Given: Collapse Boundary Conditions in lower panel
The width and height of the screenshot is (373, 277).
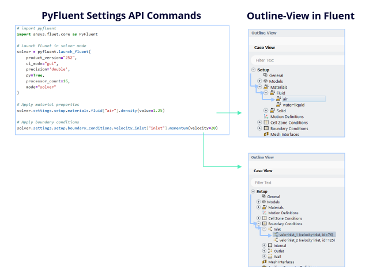Looking at the screenshot, I should click(x=259, y=223).
